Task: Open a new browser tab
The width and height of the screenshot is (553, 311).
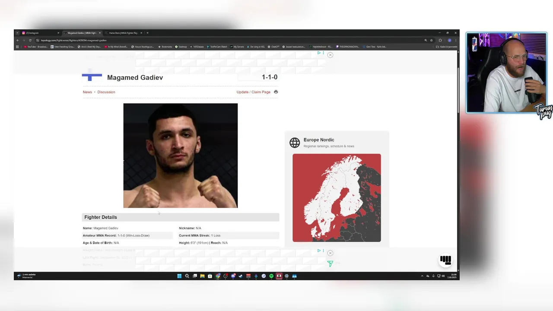Action: tap(147, 33)
